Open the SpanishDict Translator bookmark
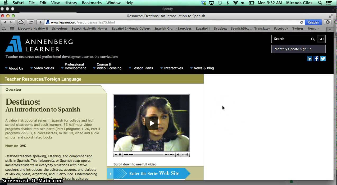 [250, 29]
